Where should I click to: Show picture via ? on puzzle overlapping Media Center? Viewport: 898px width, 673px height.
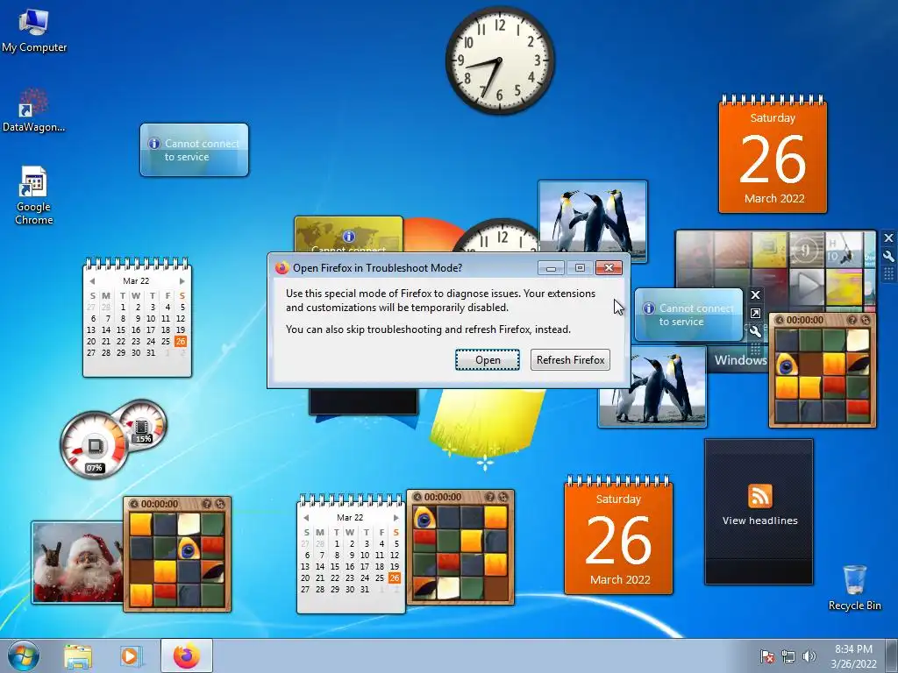[852, 320]
